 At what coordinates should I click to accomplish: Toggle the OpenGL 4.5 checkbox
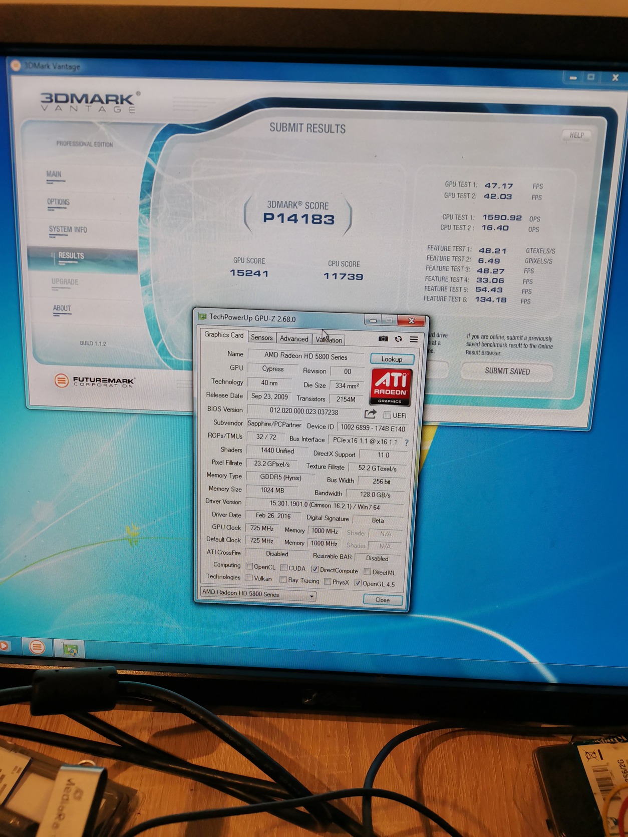click(358, 583)
